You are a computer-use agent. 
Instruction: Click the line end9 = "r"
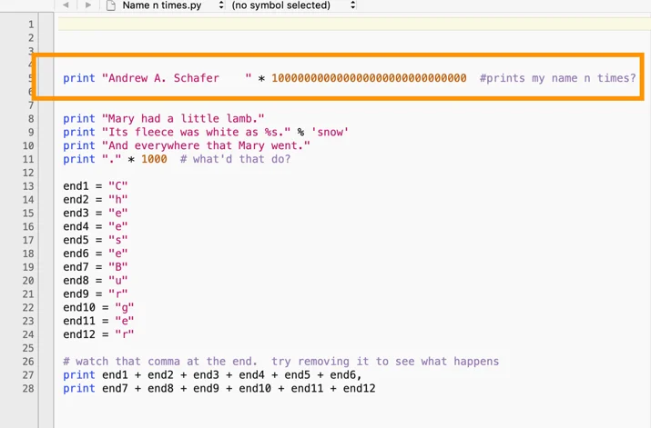[95, 294]
